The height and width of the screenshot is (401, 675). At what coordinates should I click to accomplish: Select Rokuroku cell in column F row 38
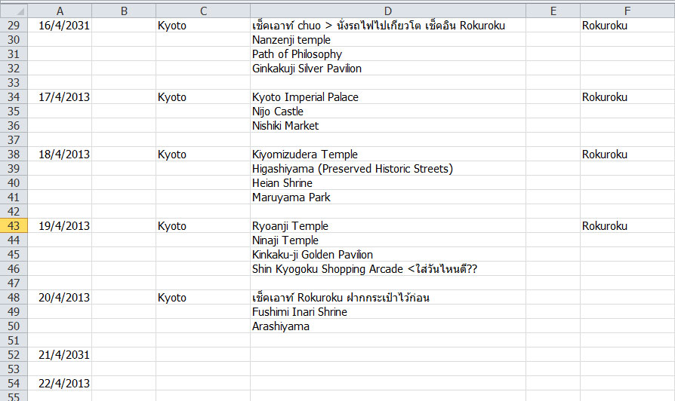(x=627, y=155)
